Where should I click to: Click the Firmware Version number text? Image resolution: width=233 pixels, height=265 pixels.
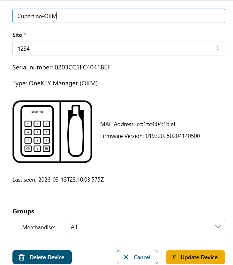pos(173,136)
